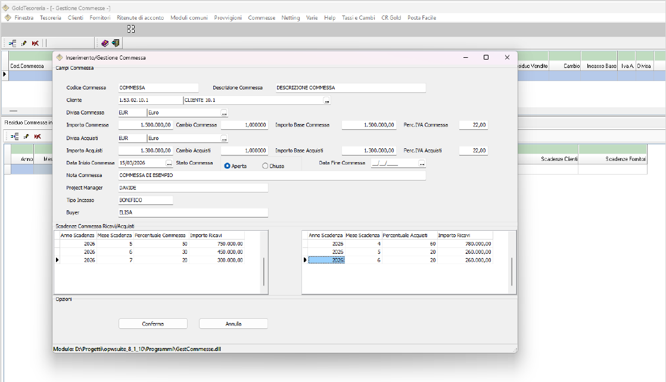Click the Conferma button
666x382 pixels.
point(153,324)
